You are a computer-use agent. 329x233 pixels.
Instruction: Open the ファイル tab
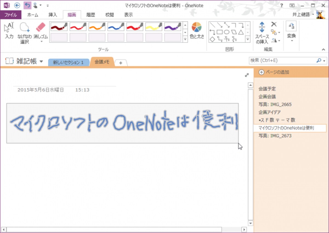11,15
